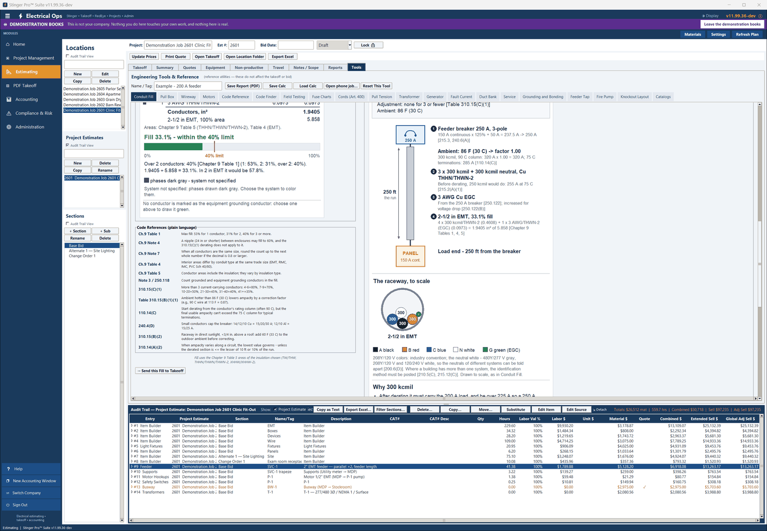Viewport: 767px width, 531px height.
Task: Click Send this Fill to Takeoff button
Action: click(161, 371)
